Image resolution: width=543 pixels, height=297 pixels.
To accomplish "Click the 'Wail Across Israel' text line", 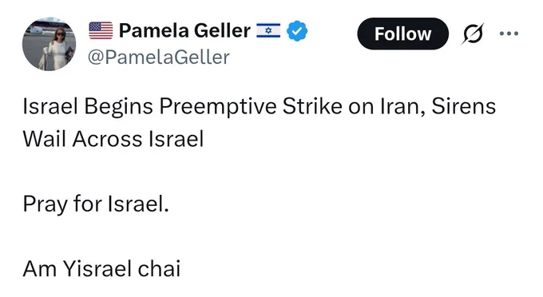I will coord(113,139).
